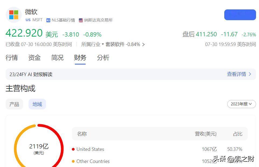Image resolution: width=259 pixels, height=167 pixels.
Task: Click the US flag Nasdaq exchange icon
Action: 81,20
